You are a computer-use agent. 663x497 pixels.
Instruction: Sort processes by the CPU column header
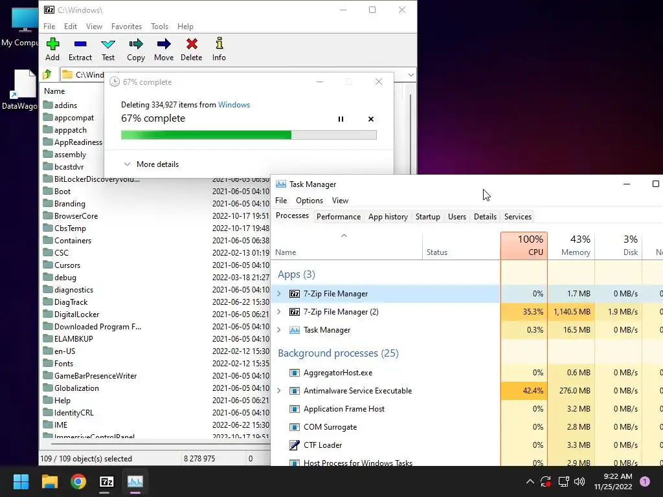524,245
